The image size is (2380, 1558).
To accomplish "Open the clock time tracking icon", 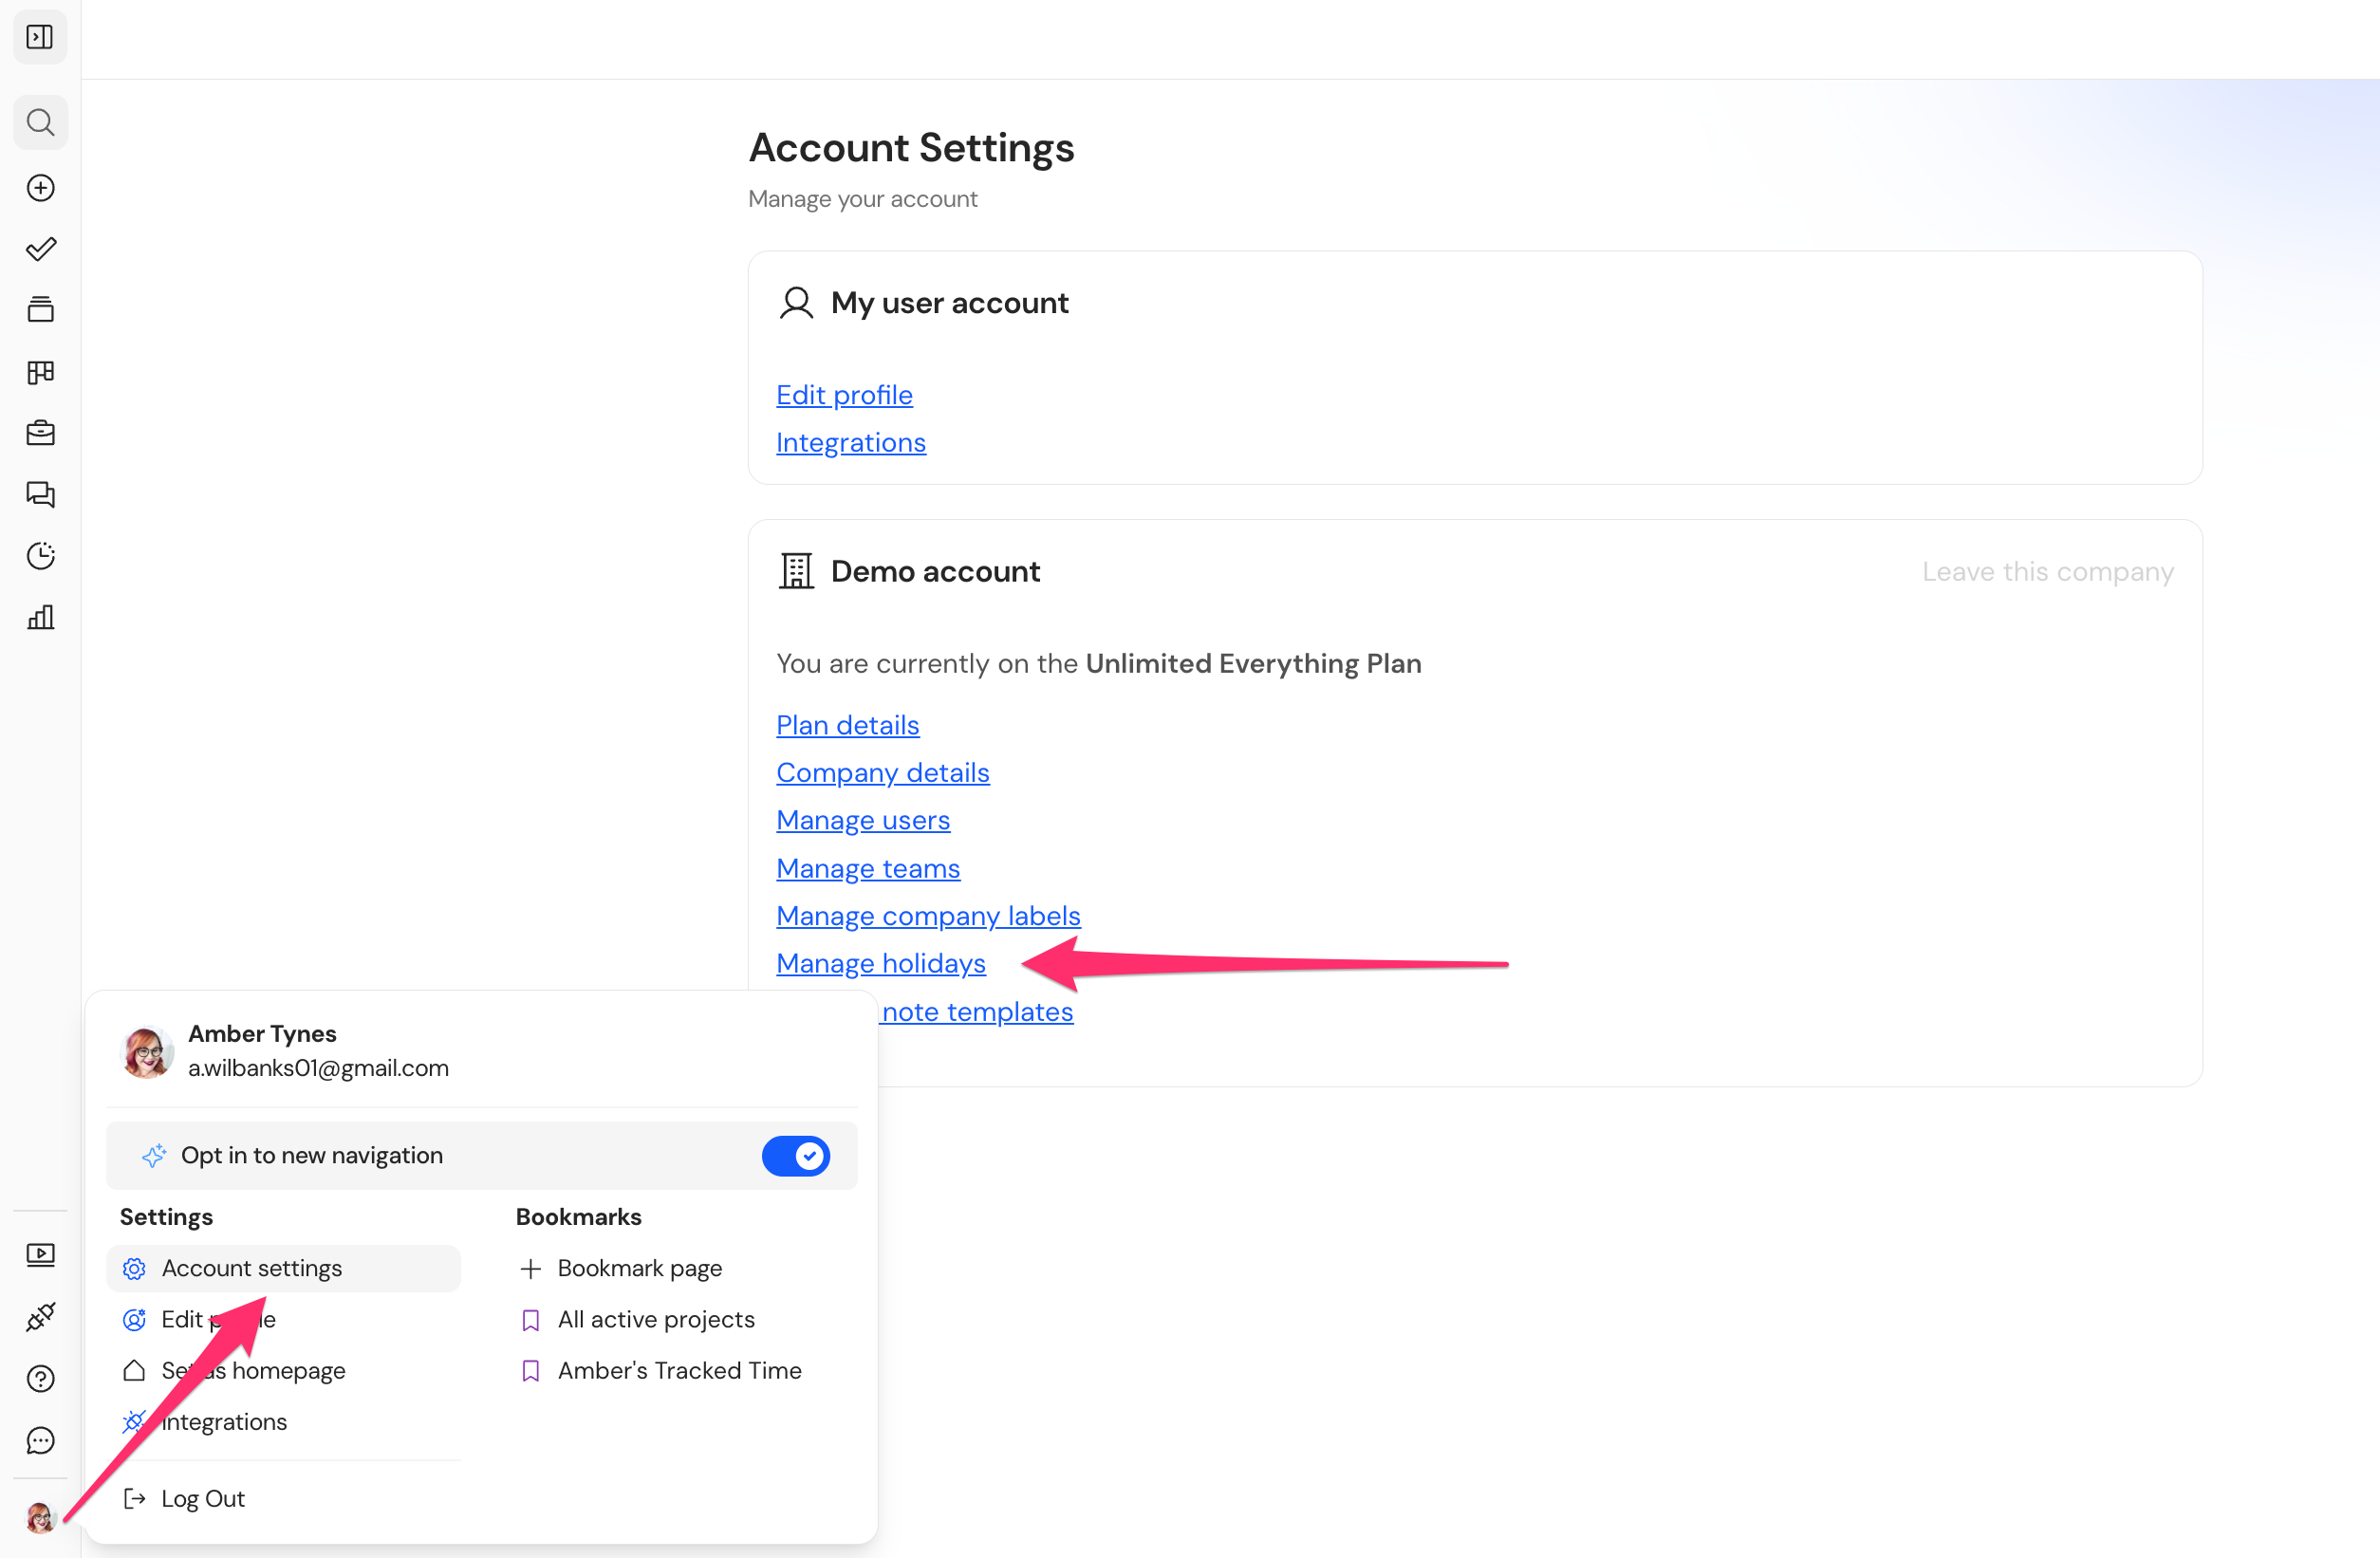I will pos(40,556).
